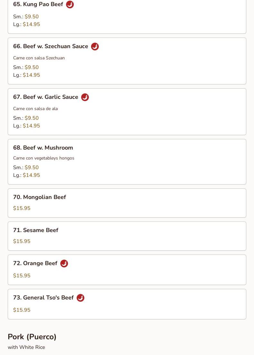Select 70. Mongolian Beef menu item
The height and width of the screenshot is (355, 254).
(x=39, y=197)
